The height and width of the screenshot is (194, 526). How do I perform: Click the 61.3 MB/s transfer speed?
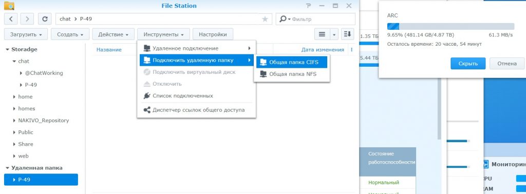coord(501,35)
